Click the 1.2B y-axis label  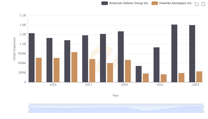[23, 44]
